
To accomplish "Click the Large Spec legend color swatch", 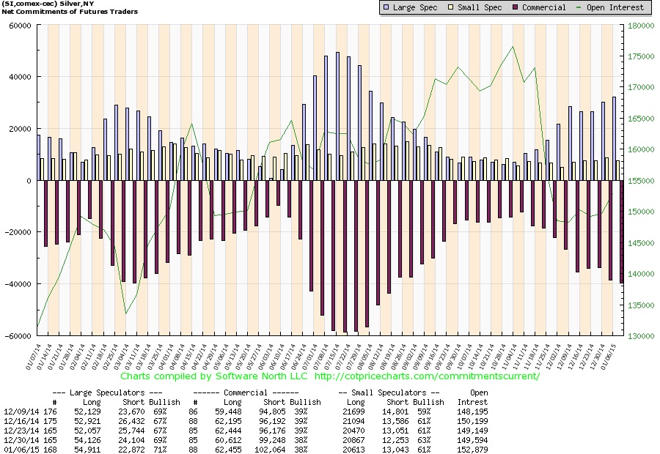I will coord(386,7).
